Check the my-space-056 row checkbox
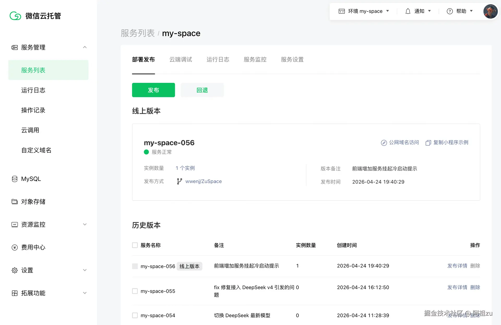Viewport: 501px width, 325px height. 135,266
